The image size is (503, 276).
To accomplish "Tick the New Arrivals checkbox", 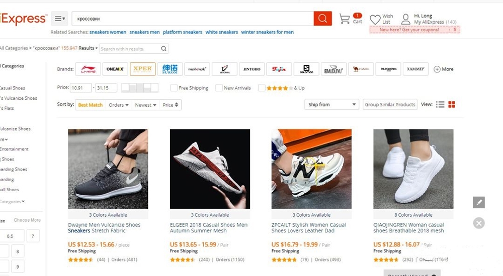I will point(219,88).
